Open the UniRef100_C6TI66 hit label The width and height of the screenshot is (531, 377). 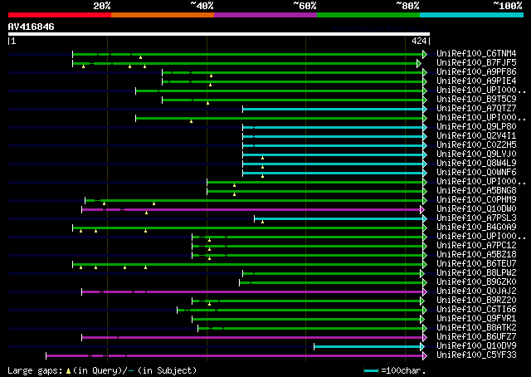(x=476, y=310)
